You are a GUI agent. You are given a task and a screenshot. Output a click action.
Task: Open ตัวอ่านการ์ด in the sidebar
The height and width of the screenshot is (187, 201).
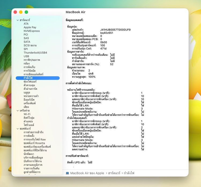[30, 89]
